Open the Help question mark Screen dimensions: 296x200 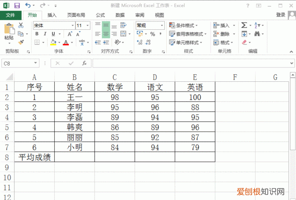click(x=248, y=6)
